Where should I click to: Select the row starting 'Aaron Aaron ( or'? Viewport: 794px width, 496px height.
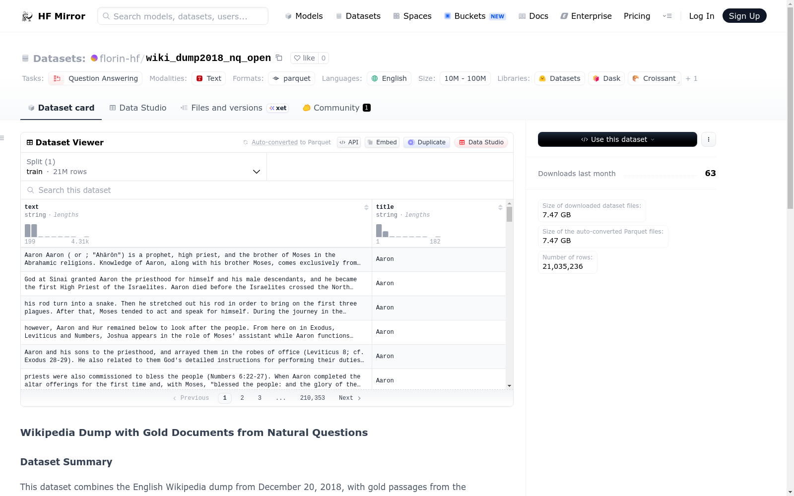(263, 259)
